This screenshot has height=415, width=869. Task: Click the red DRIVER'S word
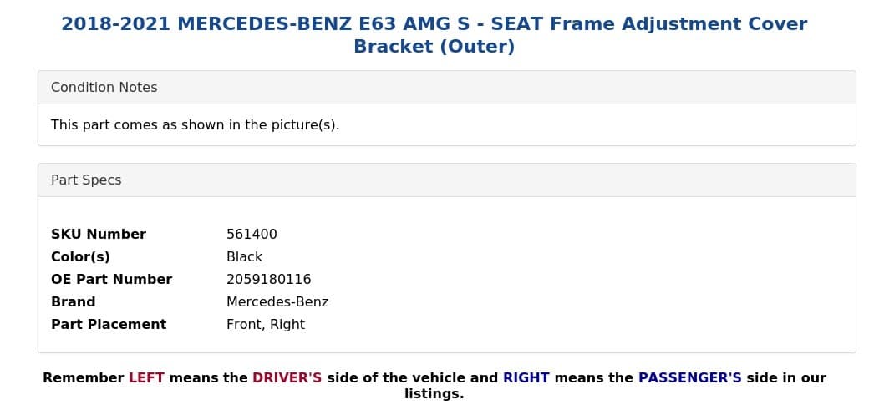click(287, 378)
